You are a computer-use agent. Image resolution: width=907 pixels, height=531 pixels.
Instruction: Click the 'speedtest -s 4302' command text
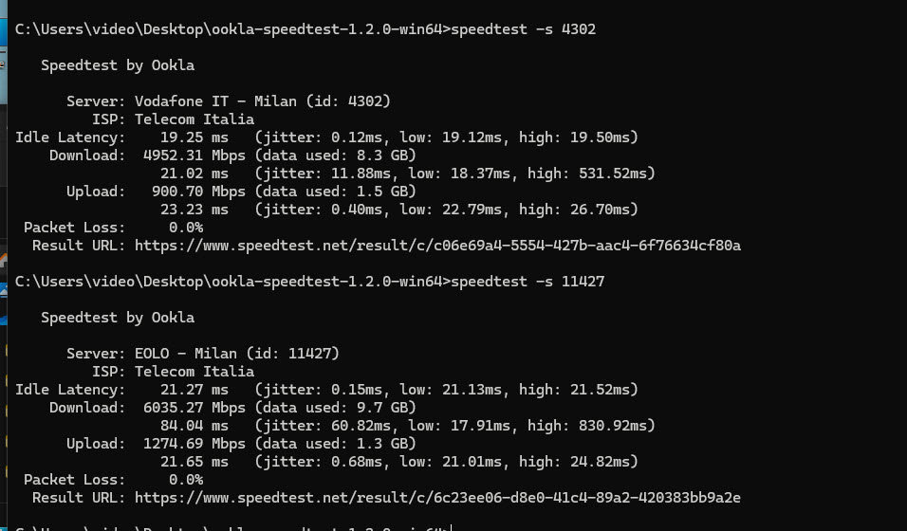[x=523, y=29]
